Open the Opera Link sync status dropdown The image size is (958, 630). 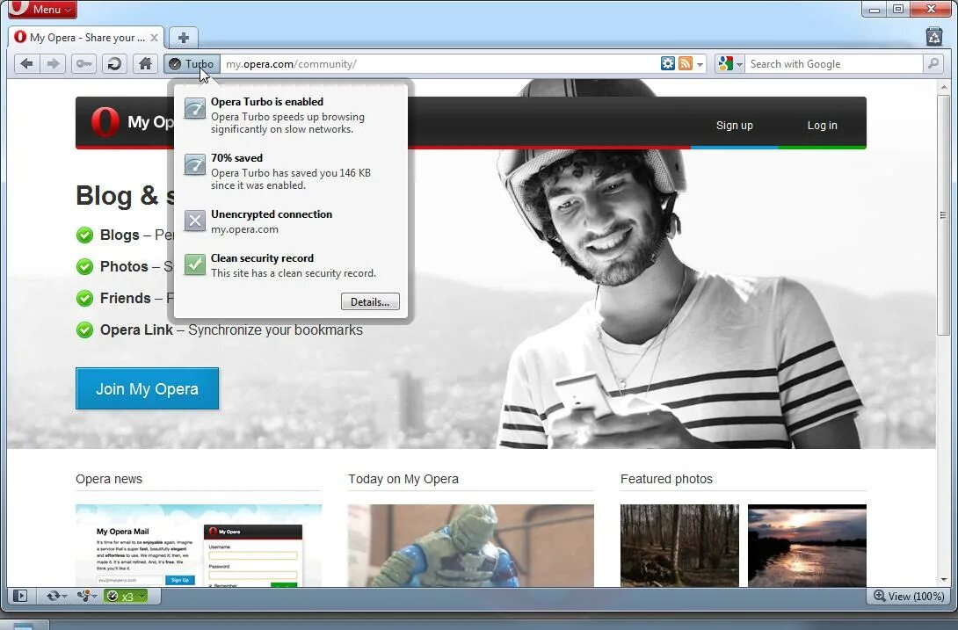[56, 596]
